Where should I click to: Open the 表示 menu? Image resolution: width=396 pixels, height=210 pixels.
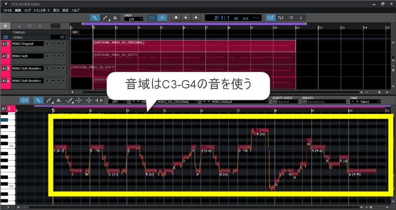[x=56, y=10]
